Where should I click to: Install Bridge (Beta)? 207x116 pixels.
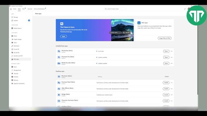point(166,95)
